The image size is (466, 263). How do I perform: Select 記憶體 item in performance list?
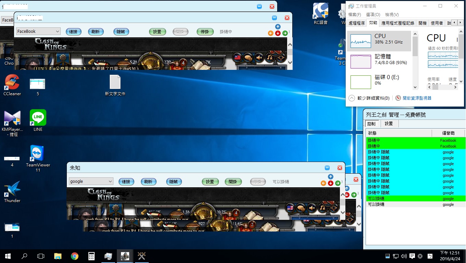(x=379, y=62)
